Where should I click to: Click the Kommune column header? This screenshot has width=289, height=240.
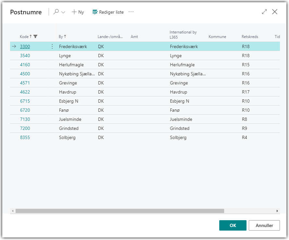click(x=217, y=37)
